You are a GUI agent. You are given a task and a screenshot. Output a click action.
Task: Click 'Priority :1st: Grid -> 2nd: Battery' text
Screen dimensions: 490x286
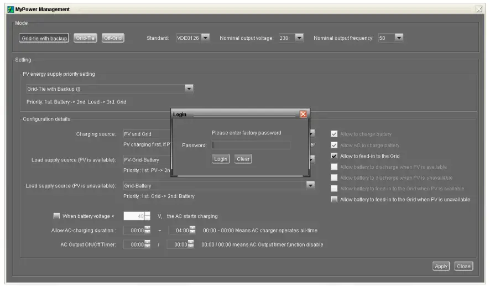159,196
